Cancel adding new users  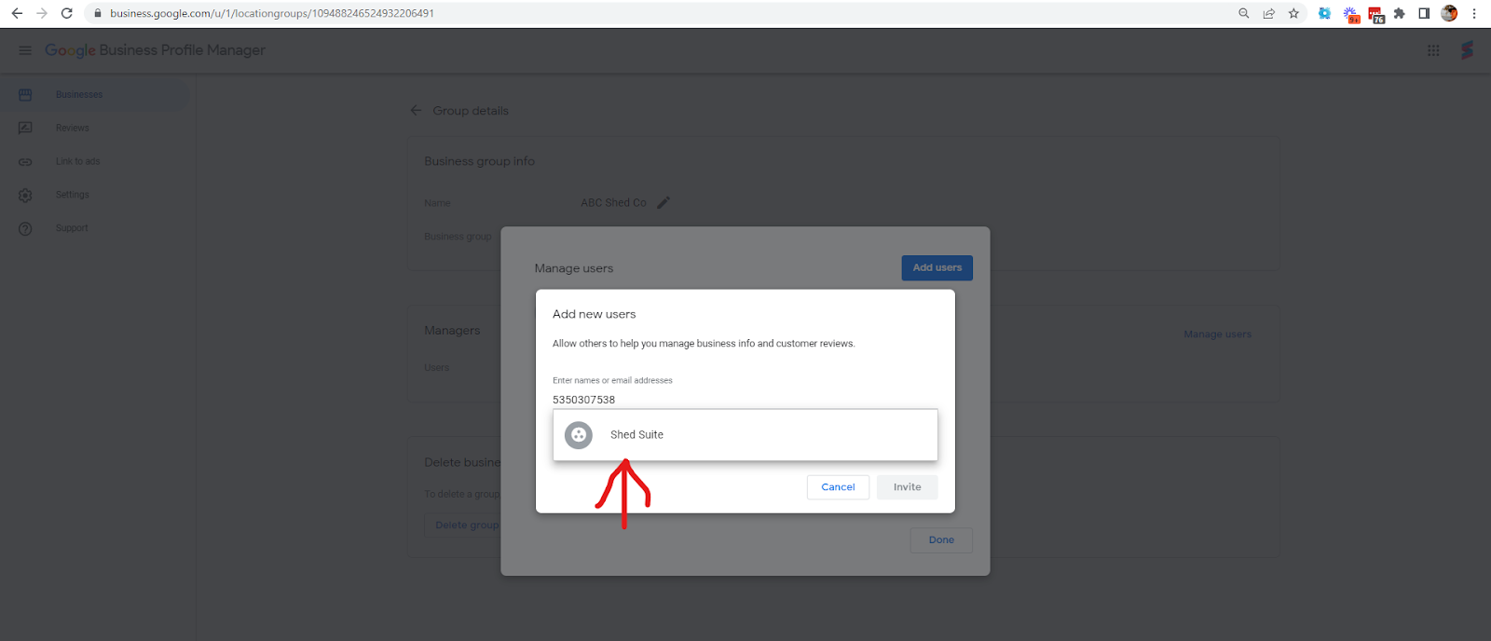[x=838, y=487]
